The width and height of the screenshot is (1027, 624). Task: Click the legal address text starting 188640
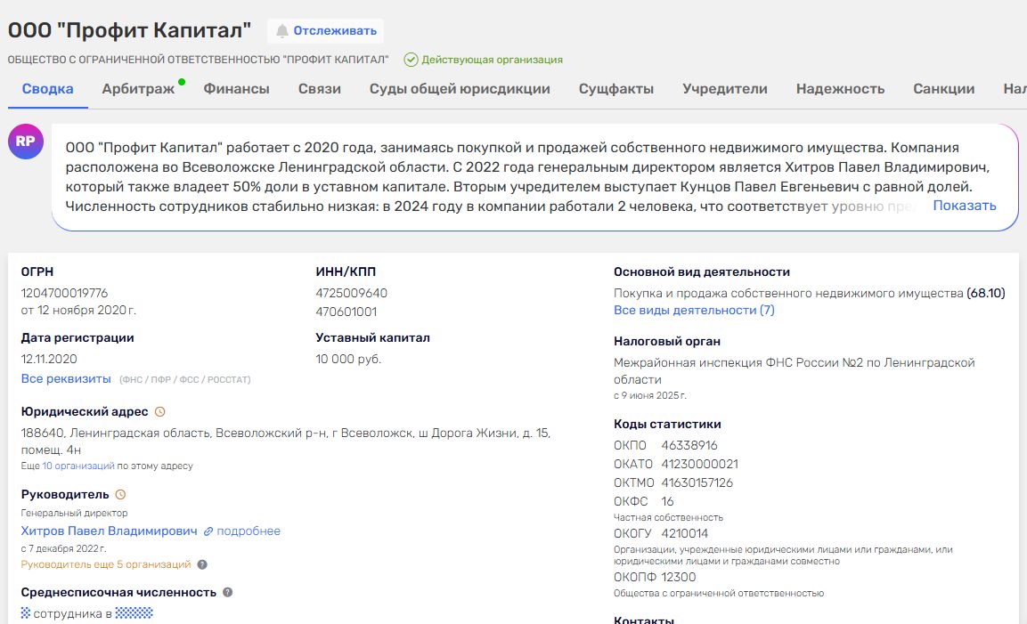286,442
